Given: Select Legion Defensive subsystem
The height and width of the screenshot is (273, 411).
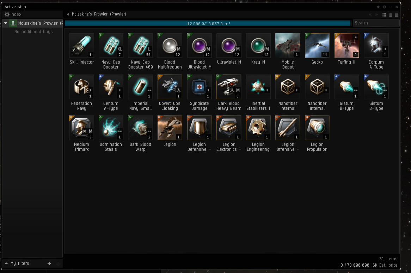Looking at the screenshot, I should pyautogui.click(x=199, y=128).
